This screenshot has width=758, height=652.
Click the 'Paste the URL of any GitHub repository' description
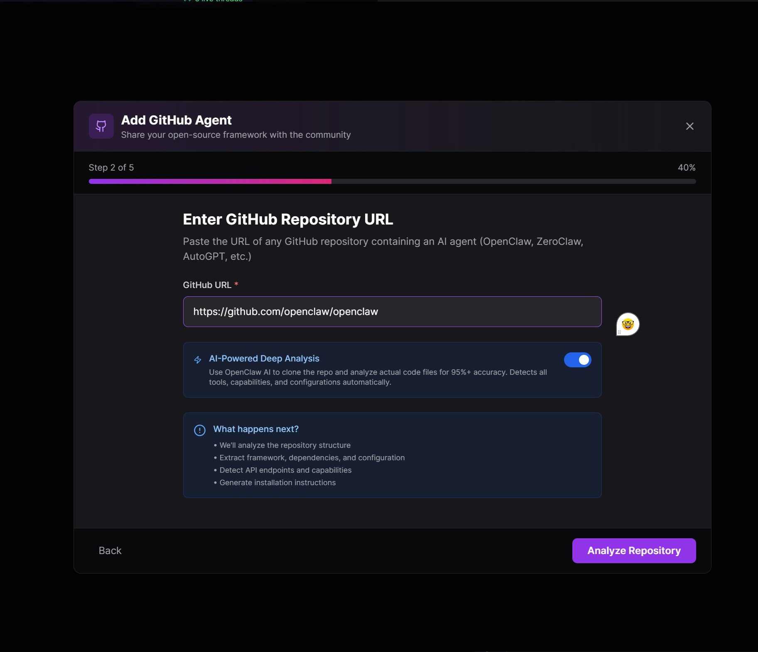click(x=383, y=249)
